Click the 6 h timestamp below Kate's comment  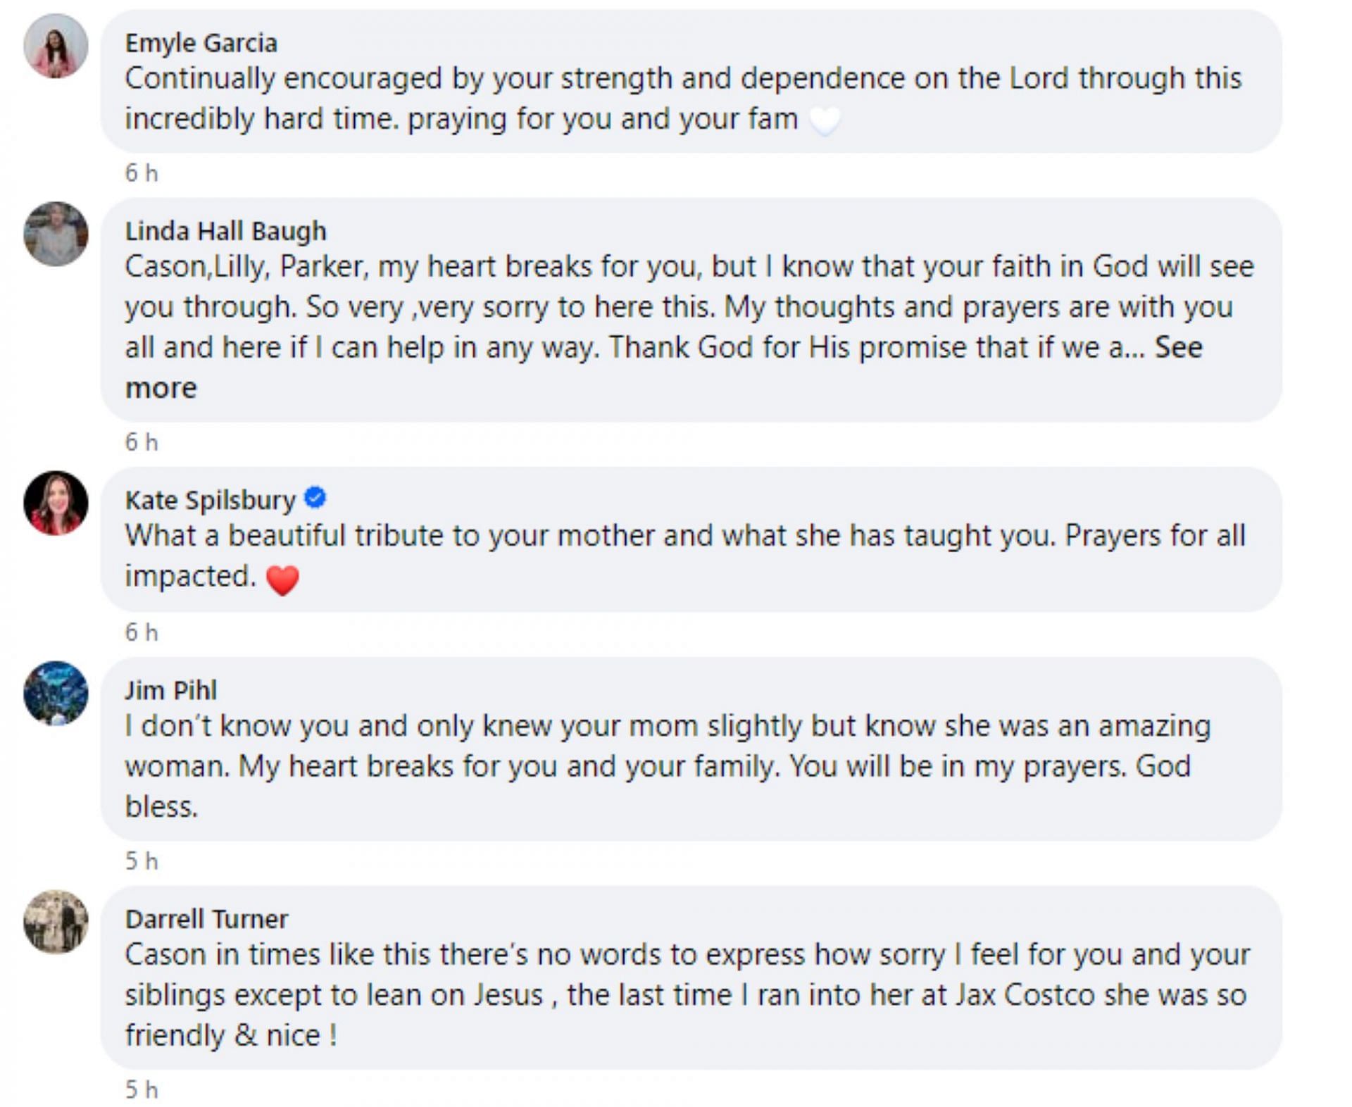pyautogui.click(x=142, y=632)
